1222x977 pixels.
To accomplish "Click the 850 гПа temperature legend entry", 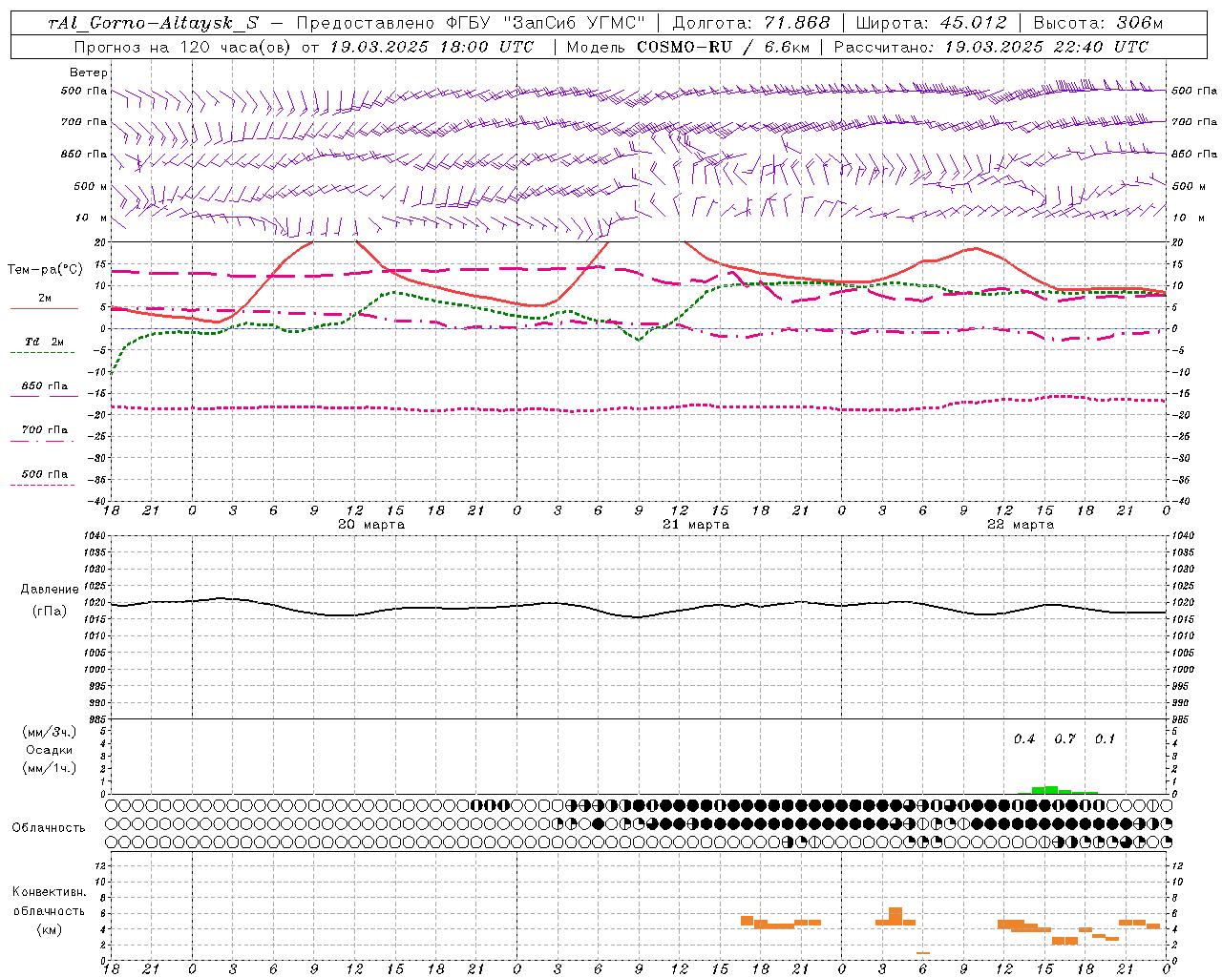I will (x=45, y=385).
